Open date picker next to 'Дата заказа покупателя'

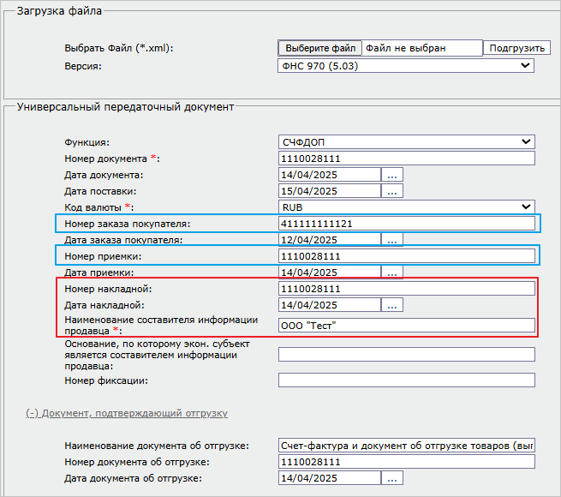(x=392, y=240)
